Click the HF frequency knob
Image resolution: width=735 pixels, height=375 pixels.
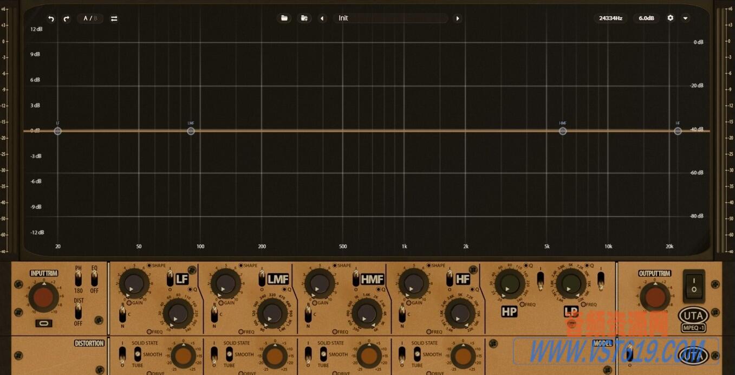(x=459, y=313)
